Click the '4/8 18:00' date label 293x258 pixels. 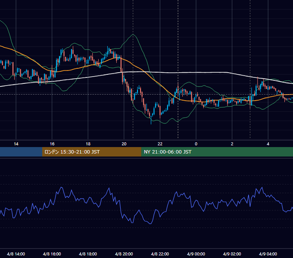pyautogui.click(x=88, y=254)
